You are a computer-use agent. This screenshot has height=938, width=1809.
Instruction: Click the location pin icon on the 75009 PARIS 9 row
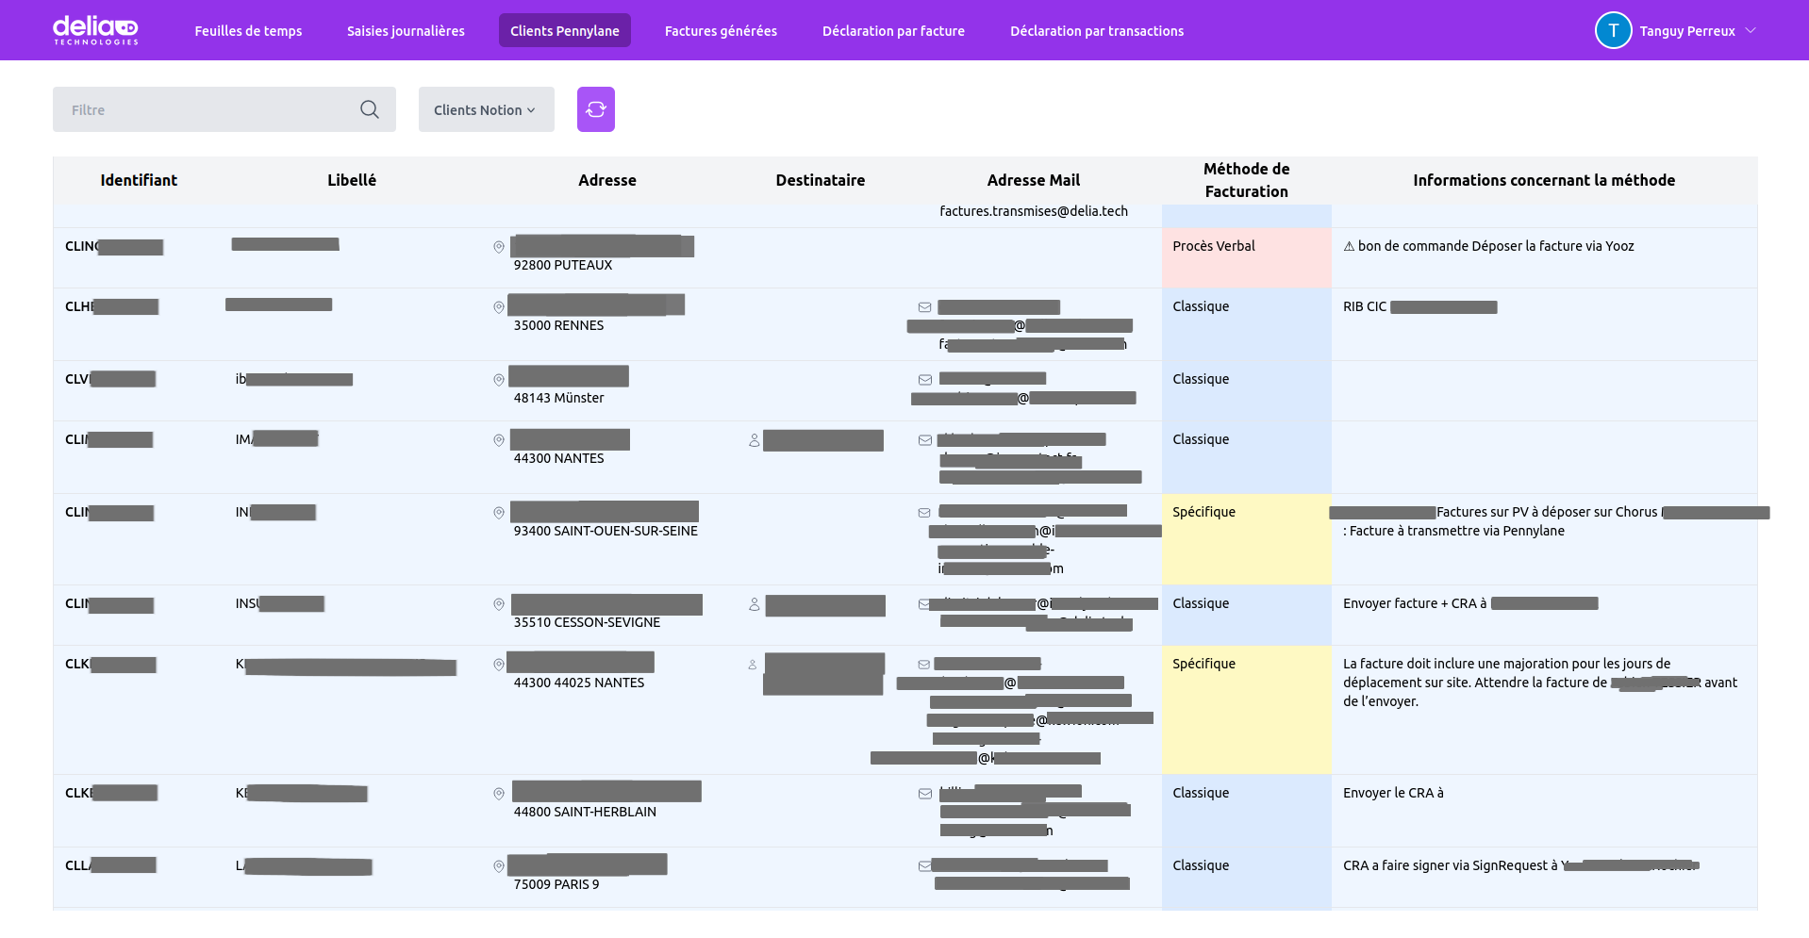(499, 865)
